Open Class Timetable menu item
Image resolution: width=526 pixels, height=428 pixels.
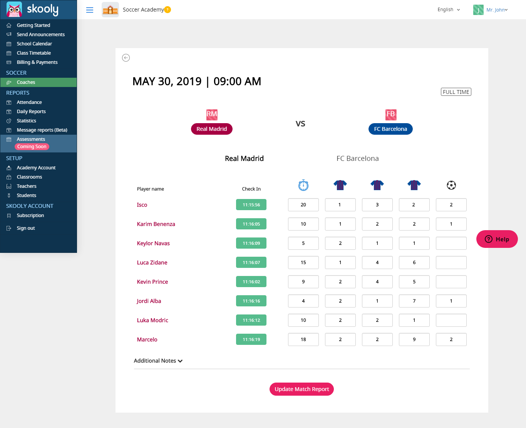coord(34,53)
